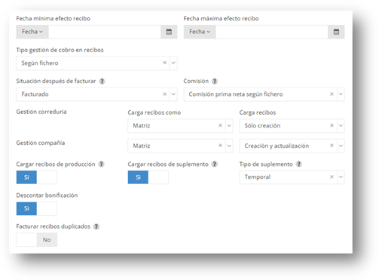
Task: Show help for Cargar recibos de producción
Action: pos(101,164)
